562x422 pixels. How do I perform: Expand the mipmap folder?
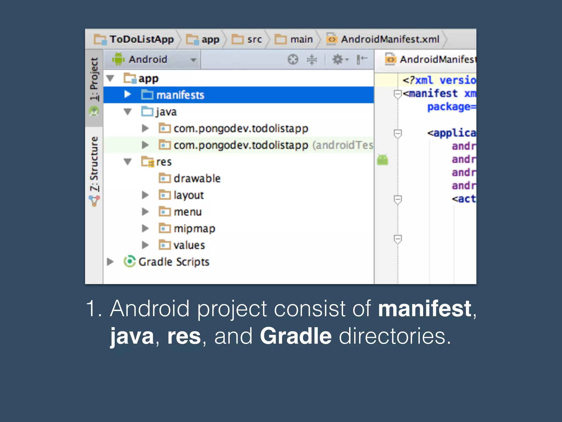tap(145, 228)
